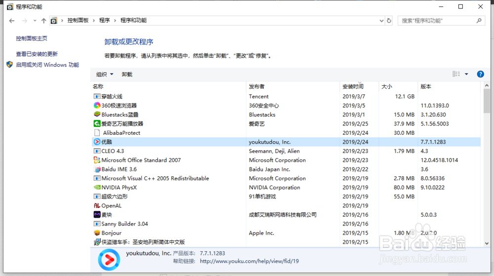The image size is (494, 276).
Task: Open 控制面板主页 link
Action: (32, 39)
